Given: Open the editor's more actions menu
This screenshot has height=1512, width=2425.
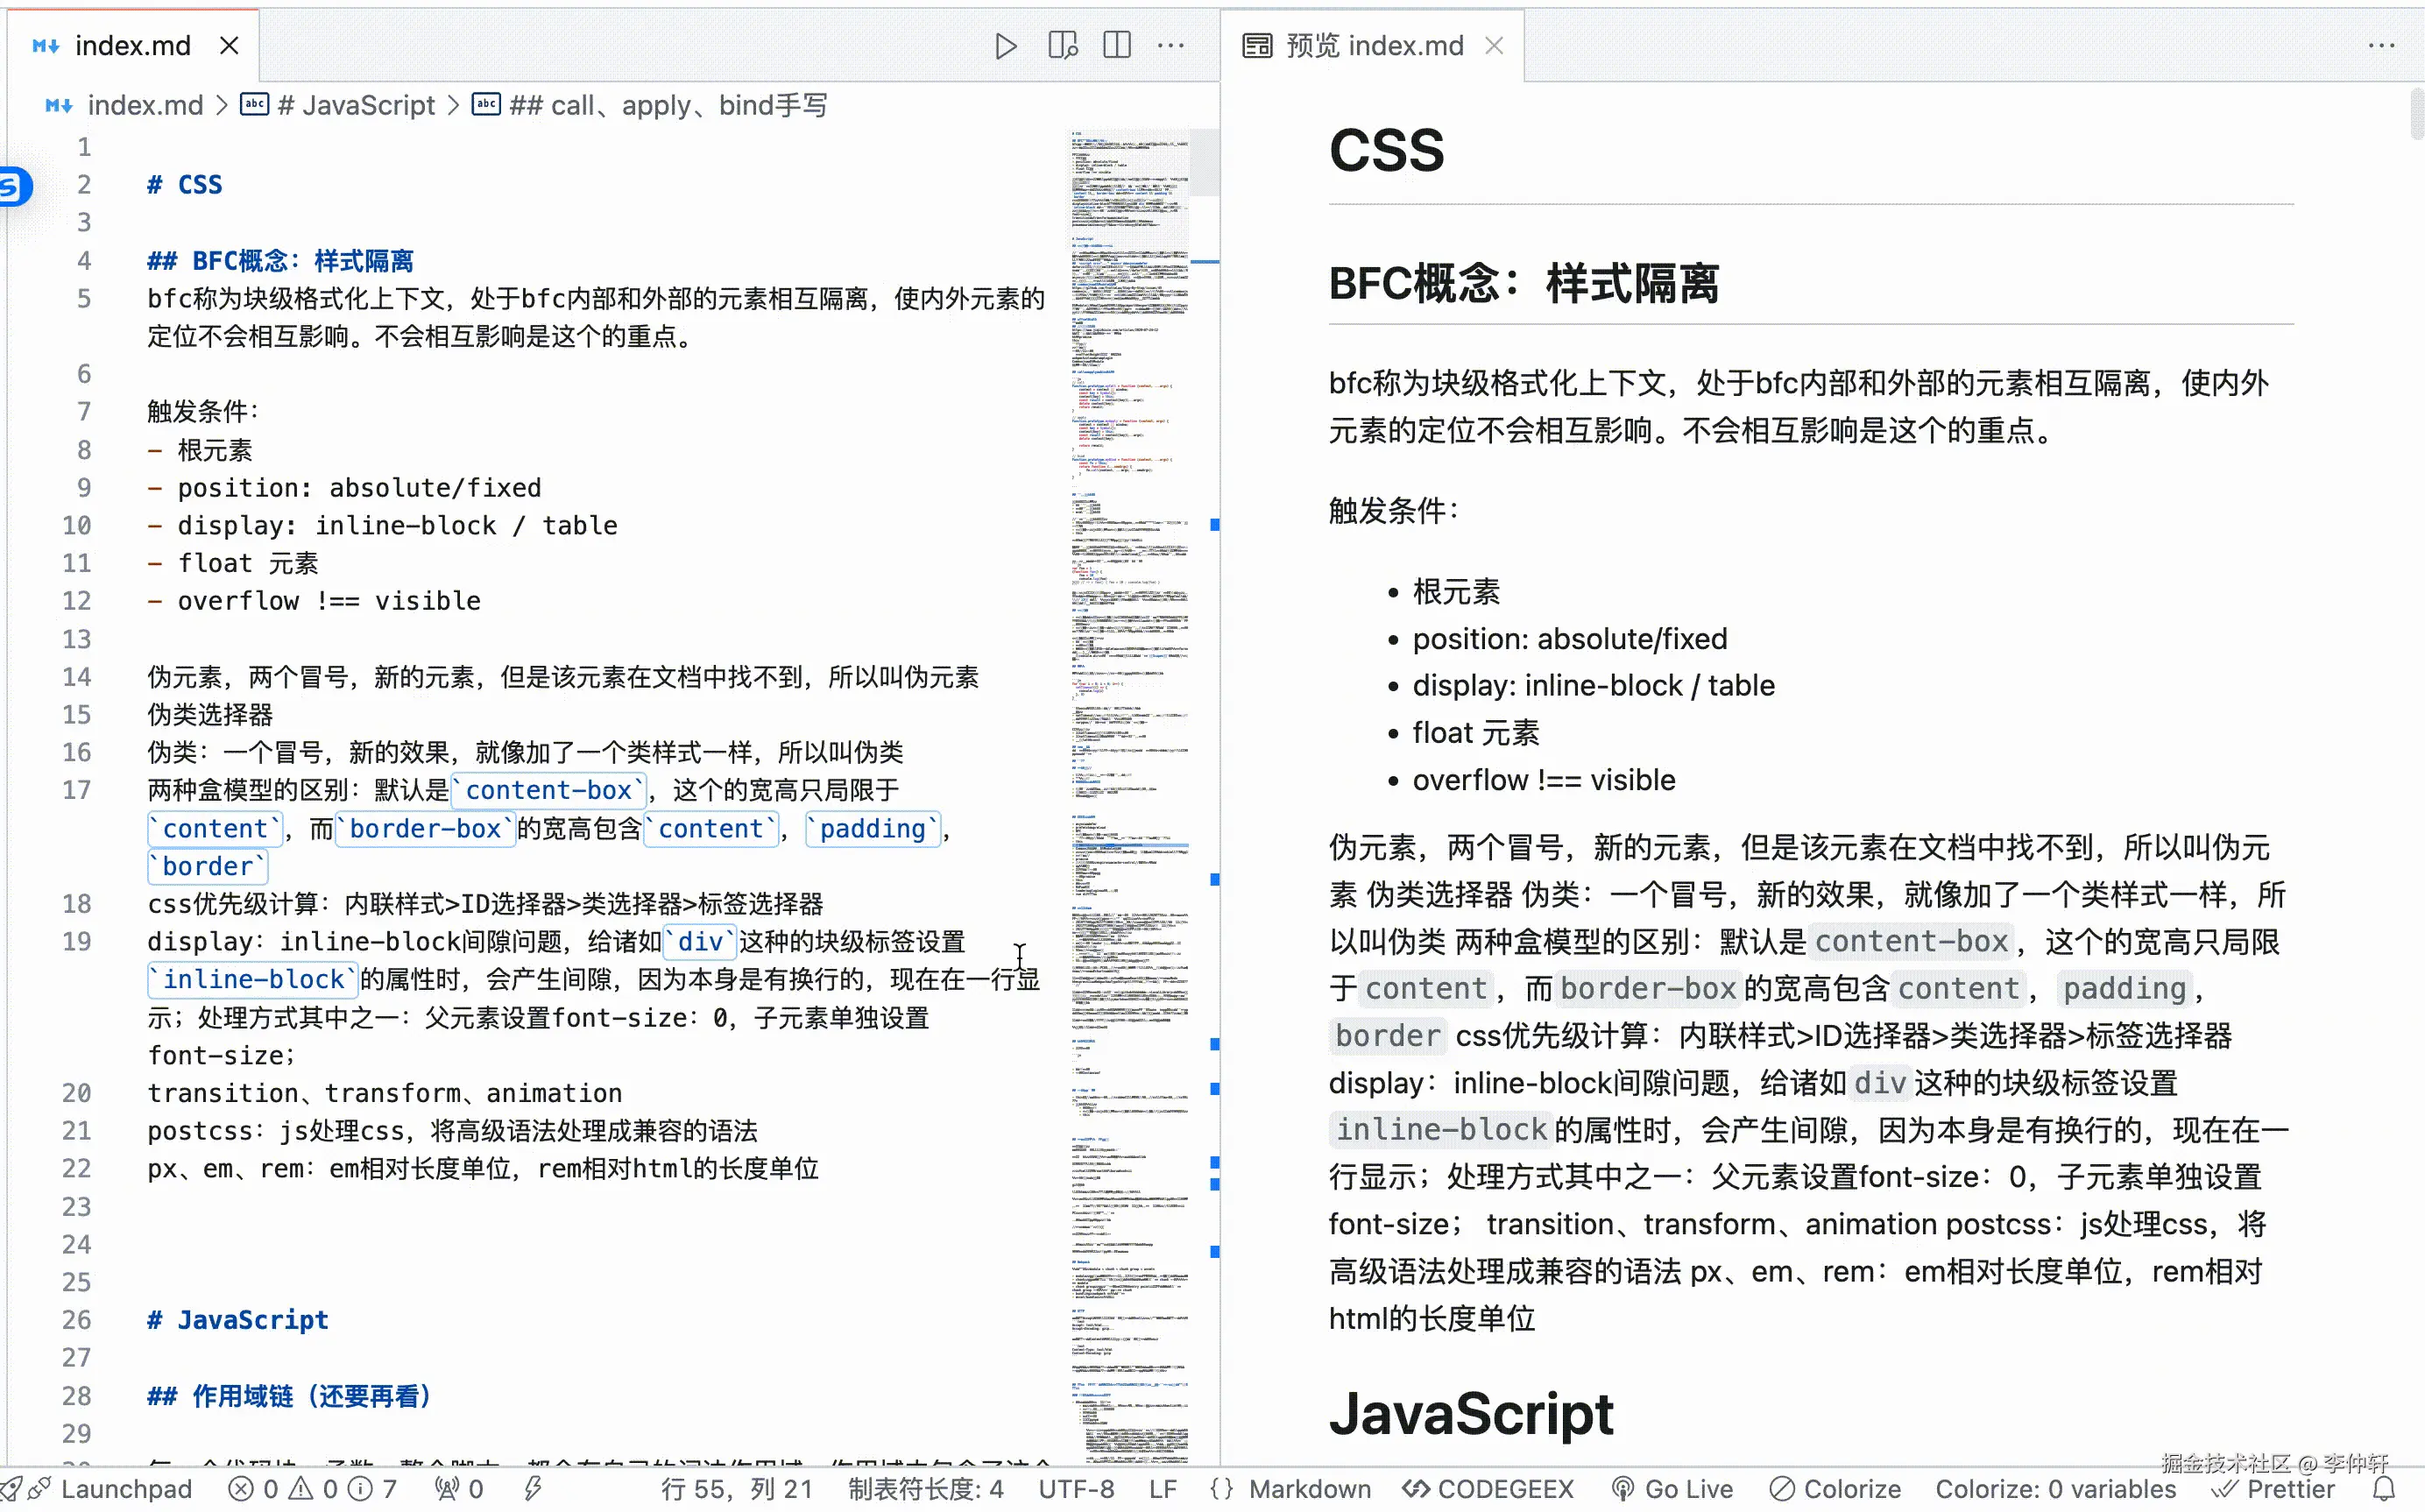Looking at the screenshot, I should [x=1171, y=45].
